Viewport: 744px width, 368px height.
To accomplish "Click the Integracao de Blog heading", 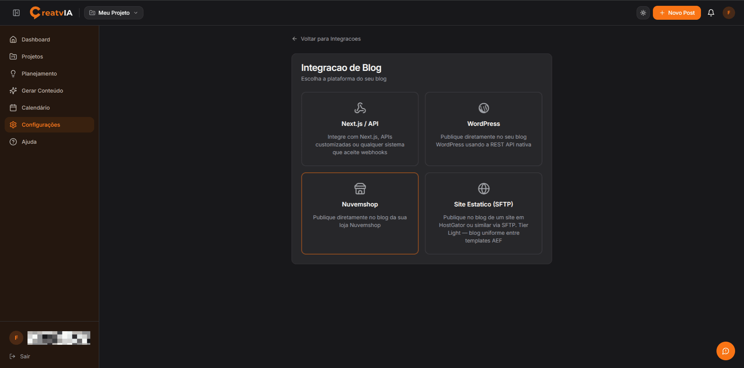I will tap(341, 68).
